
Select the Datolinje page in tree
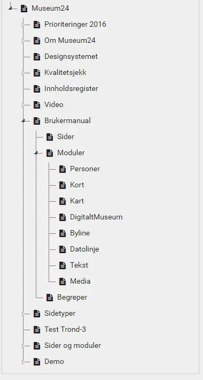coord(84,249)
